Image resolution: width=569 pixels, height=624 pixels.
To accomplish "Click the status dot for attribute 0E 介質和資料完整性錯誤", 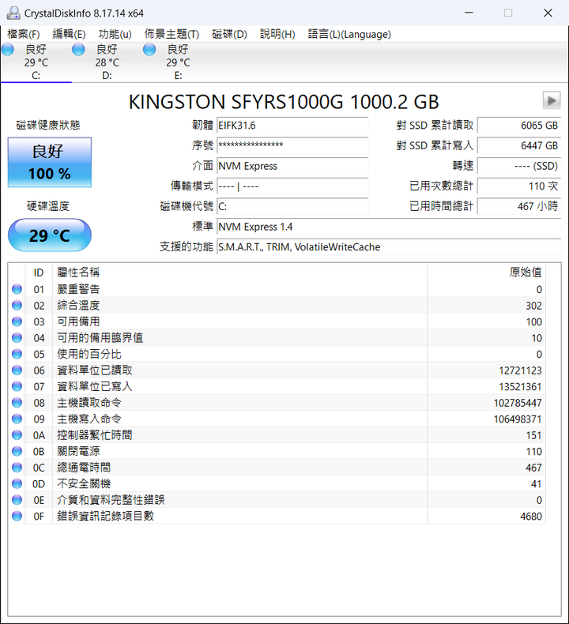I will (x=17, y=500).
